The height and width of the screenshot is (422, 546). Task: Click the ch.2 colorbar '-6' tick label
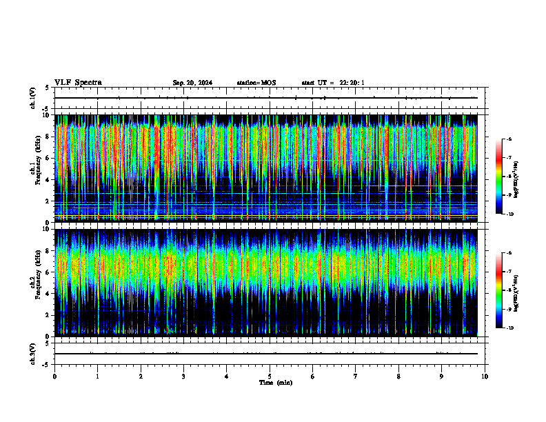(509, 253)
